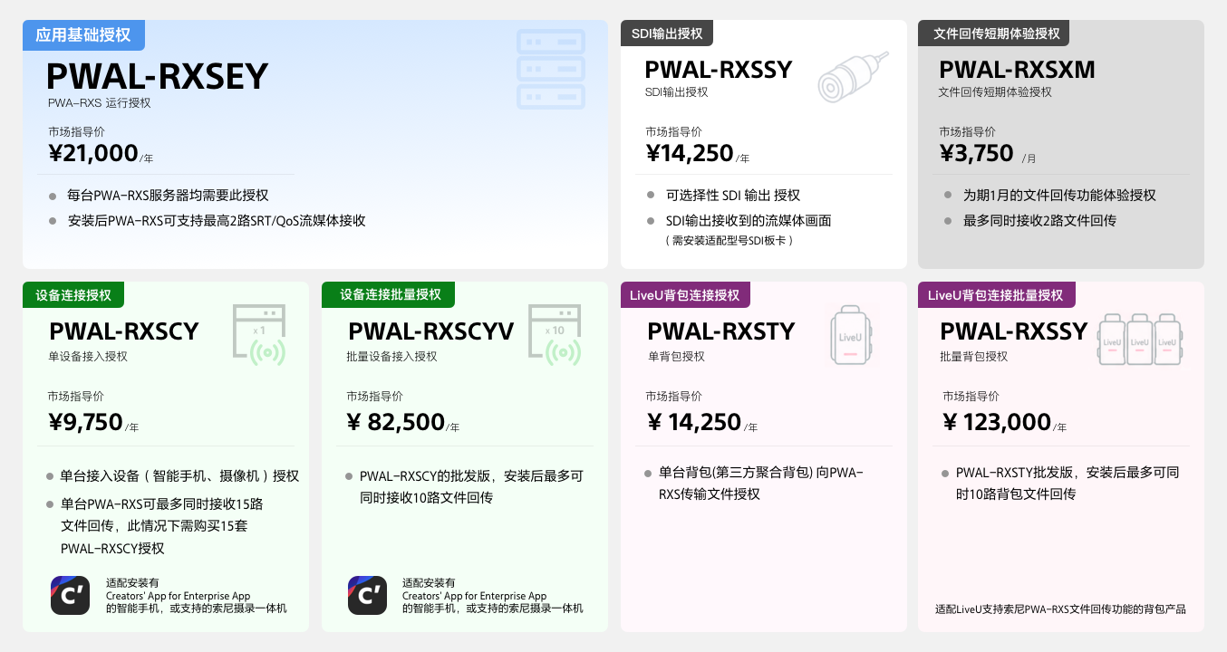This screenshot has height=652, width=1227.
Task: Click subtitle 批量设备接入授权
Action: pyautogui.click(x=391, y=357)
